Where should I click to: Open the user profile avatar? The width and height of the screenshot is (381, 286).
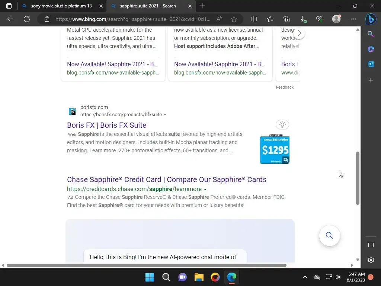point(336,19)
